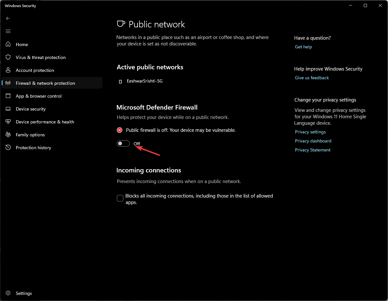Open the Privacy Statement link
This screenshot has height=301, width=388.
coord(313,150)
